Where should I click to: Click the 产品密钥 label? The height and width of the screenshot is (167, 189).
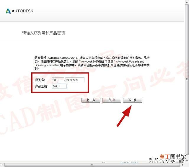click(x=41, y=86)
